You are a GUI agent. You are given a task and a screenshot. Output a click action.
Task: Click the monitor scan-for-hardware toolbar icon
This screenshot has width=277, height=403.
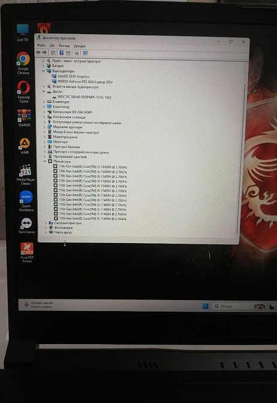pos(85,53)
